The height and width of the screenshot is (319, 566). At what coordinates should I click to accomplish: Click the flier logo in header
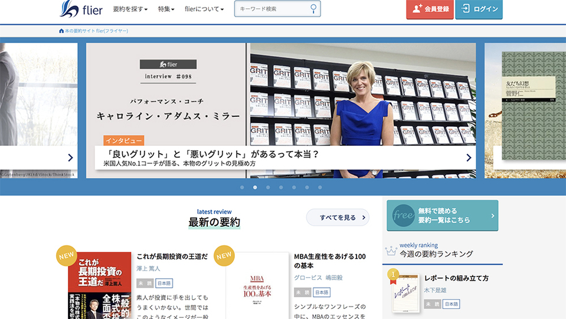click(81, 9)
